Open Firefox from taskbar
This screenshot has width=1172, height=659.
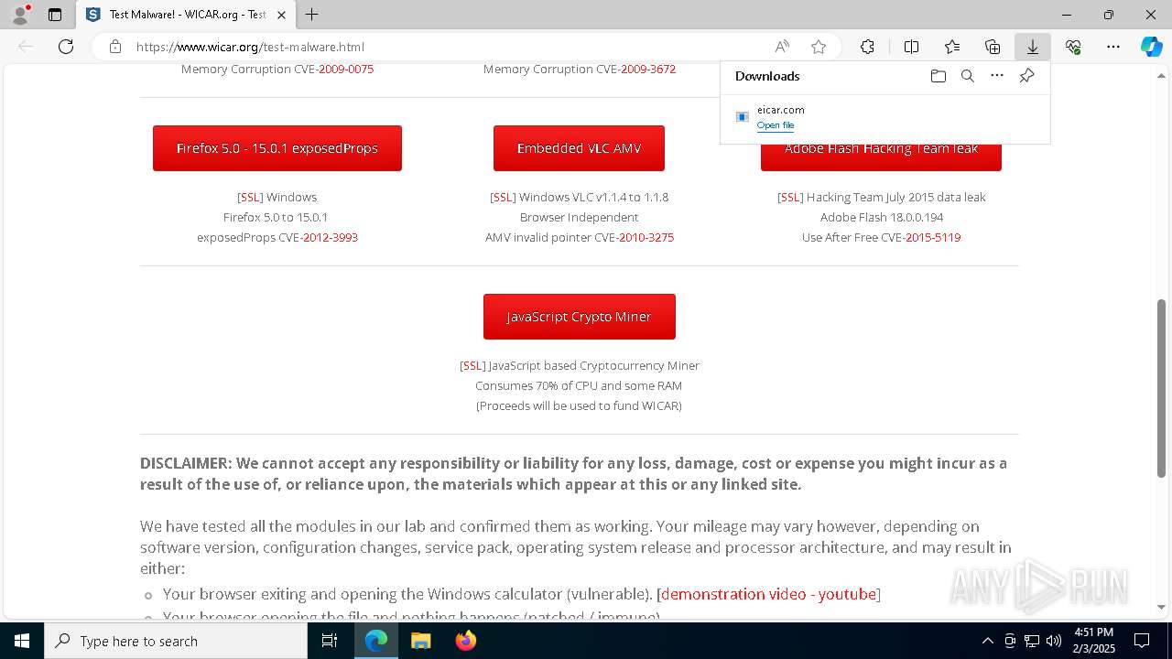click(x=465, y=641)
